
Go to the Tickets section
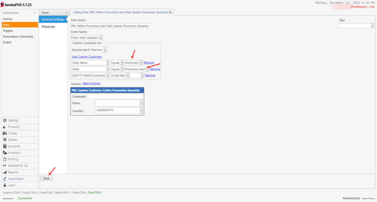click(x=12, y=133)
